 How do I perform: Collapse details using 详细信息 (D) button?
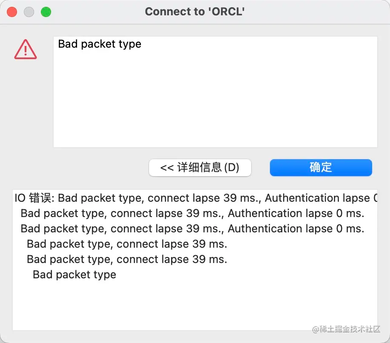(200, 168)
